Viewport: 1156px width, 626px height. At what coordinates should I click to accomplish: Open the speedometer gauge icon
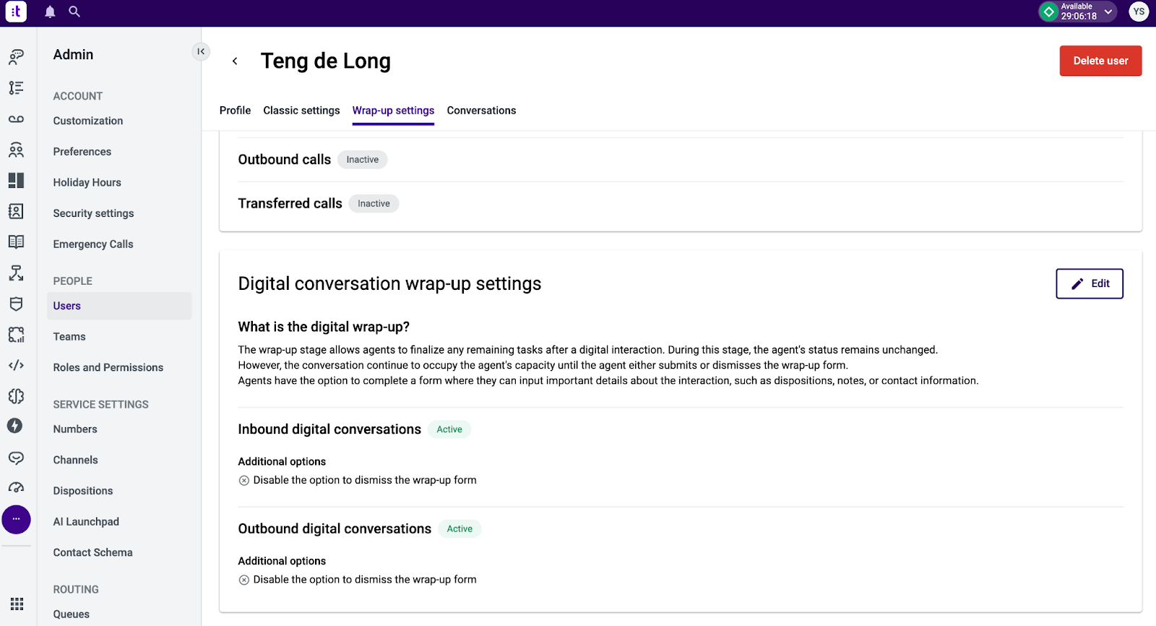click(x=16, y=488)
